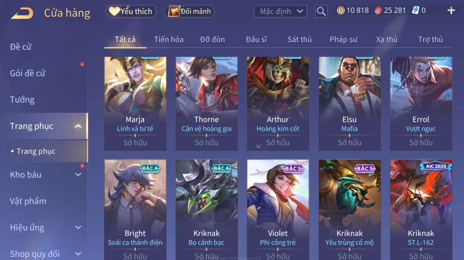464x260 pixels.
Task: Click the red ruby currency icon
Action: [378, 10]
